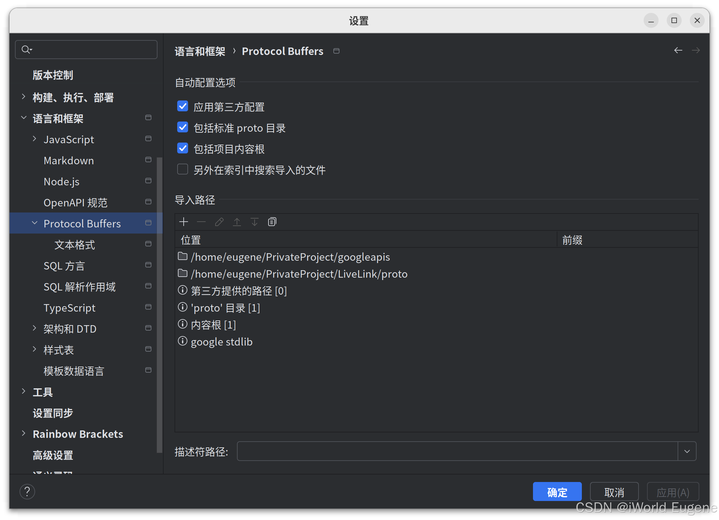Open help from the question mark icon

(x=27, y=491)
